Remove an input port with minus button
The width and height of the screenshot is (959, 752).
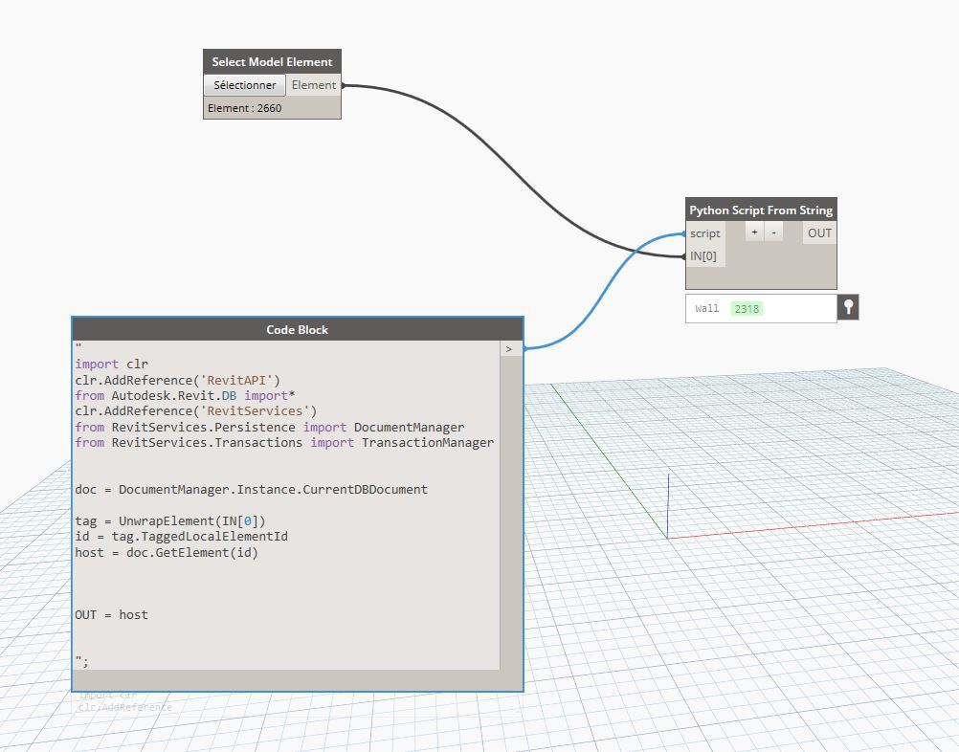773,232
